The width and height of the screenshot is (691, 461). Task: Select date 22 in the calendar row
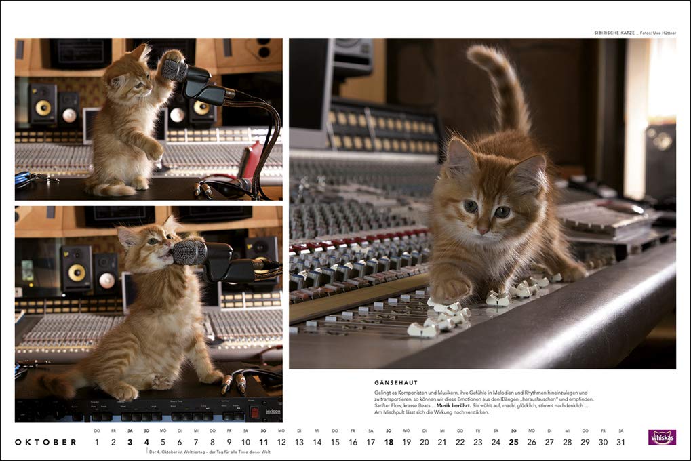(x=460, y=442)
